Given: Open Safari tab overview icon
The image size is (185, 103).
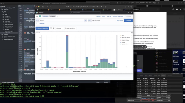Looking at the screenshot, I should click(131, 7).
